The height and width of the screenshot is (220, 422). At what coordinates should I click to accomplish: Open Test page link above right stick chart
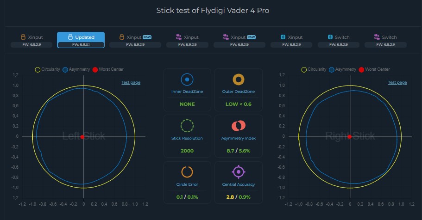click(x=397, y=82)
